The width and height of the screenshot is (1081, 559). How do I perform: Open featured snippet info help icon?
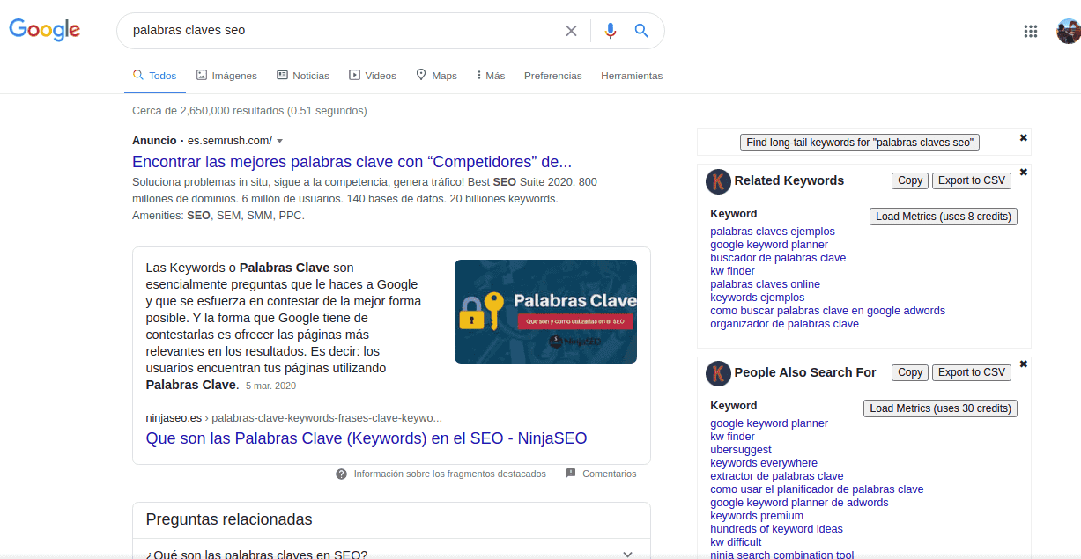pyautogui.click(x=341, y=474)
